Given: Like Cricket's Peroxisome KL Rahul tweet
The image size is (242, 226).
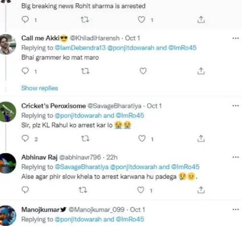Looking at the screenshot, I should pyautogui.click(x=142, y=139).
